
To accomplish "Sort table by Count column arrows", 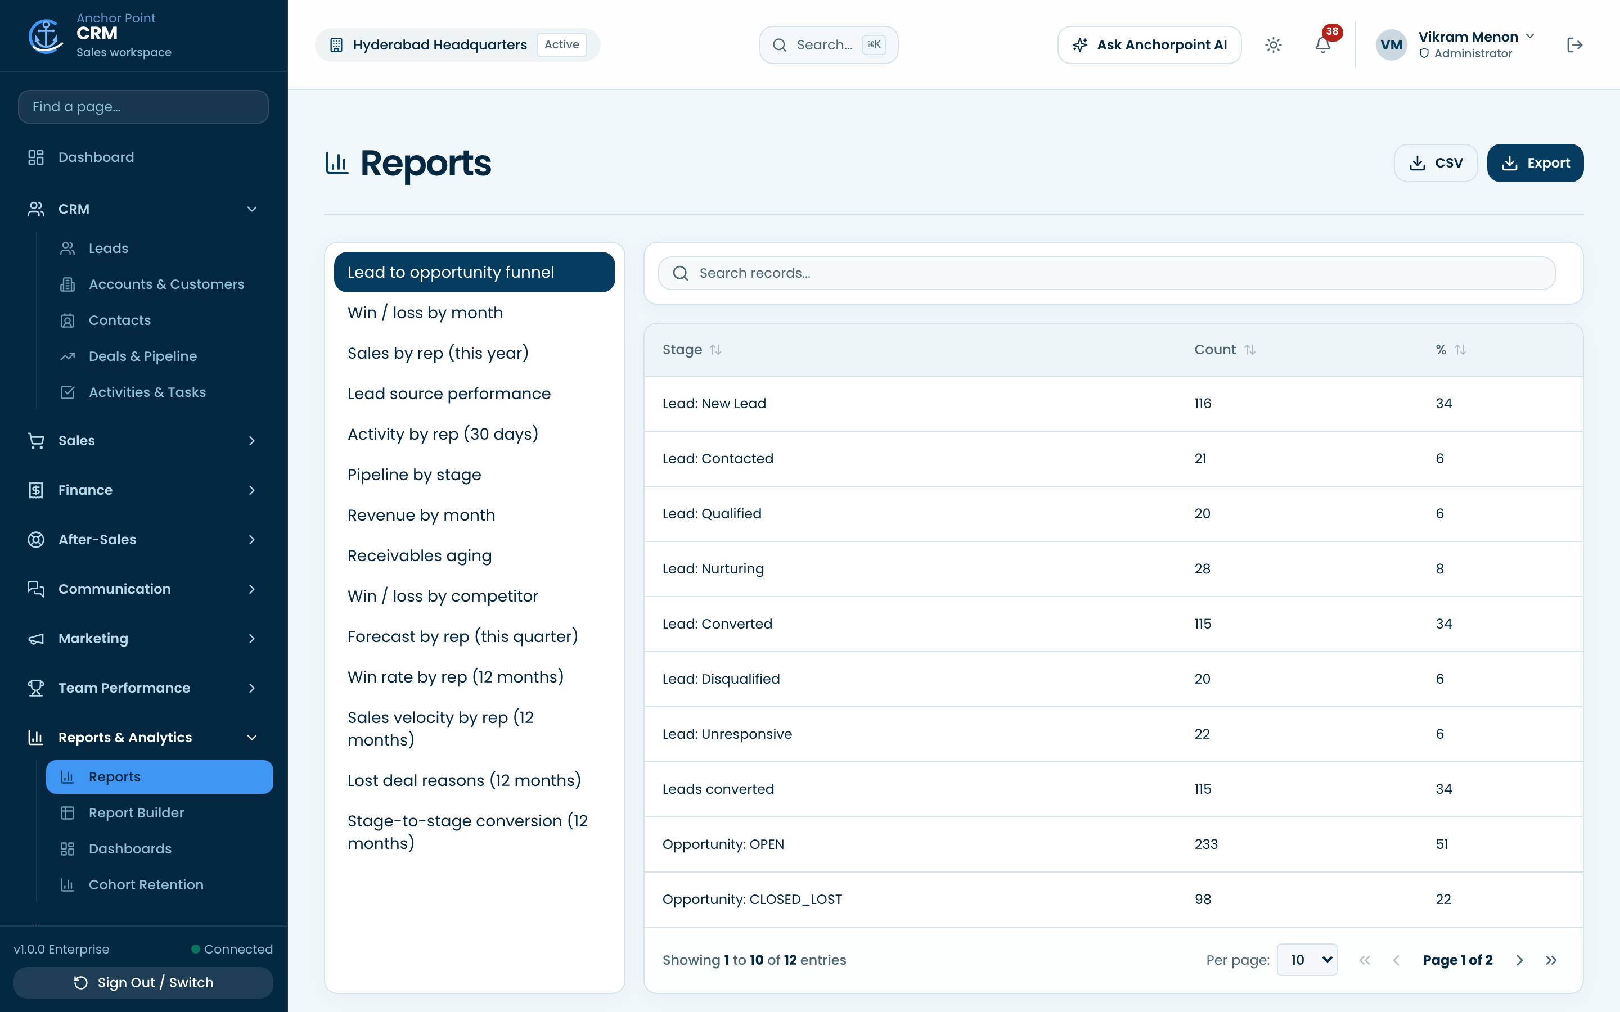I will click(x=1250, y=349).
